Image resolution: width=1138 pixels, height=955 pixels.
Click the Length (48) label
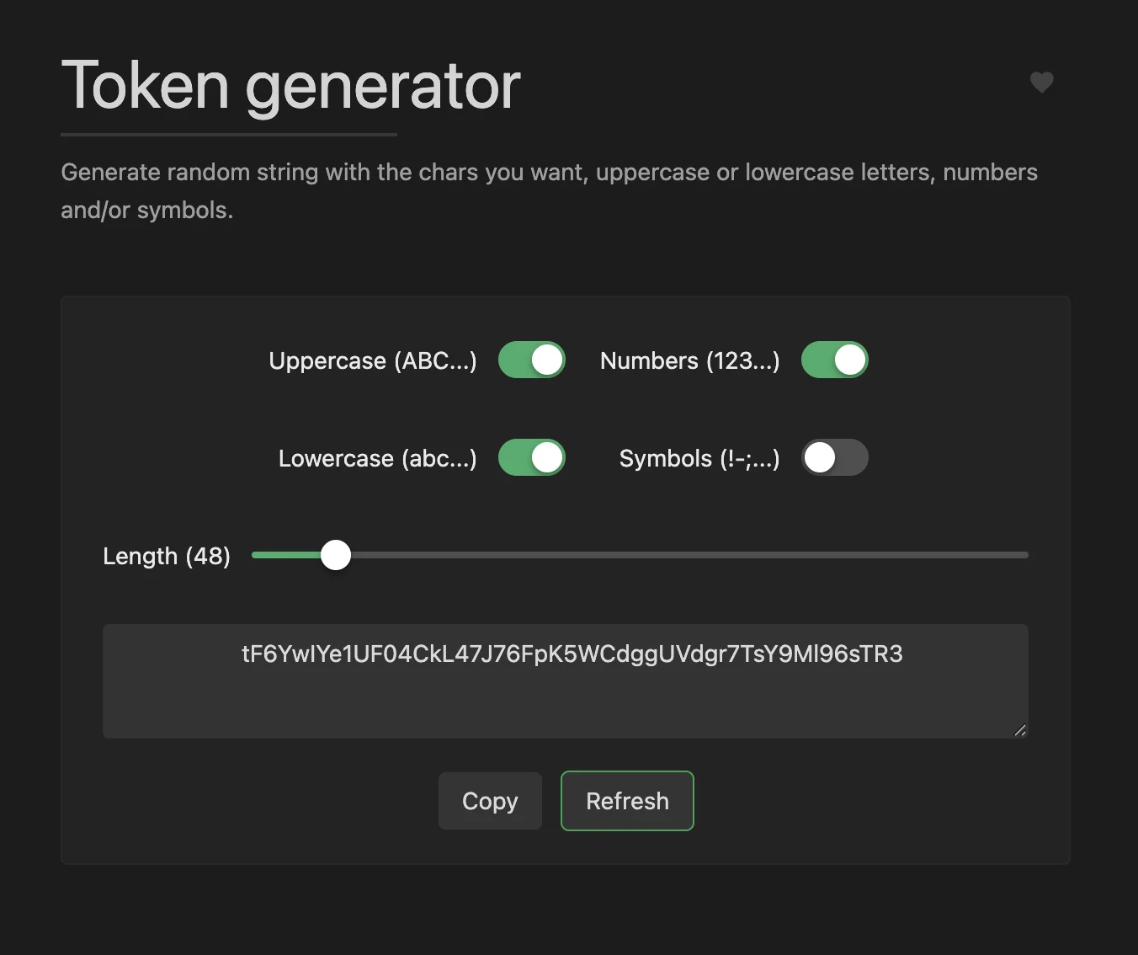[x=166, y=556]
